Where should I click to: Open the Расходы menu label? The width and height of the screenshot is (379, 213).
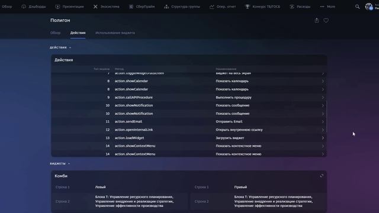click(x=303, y=7)
